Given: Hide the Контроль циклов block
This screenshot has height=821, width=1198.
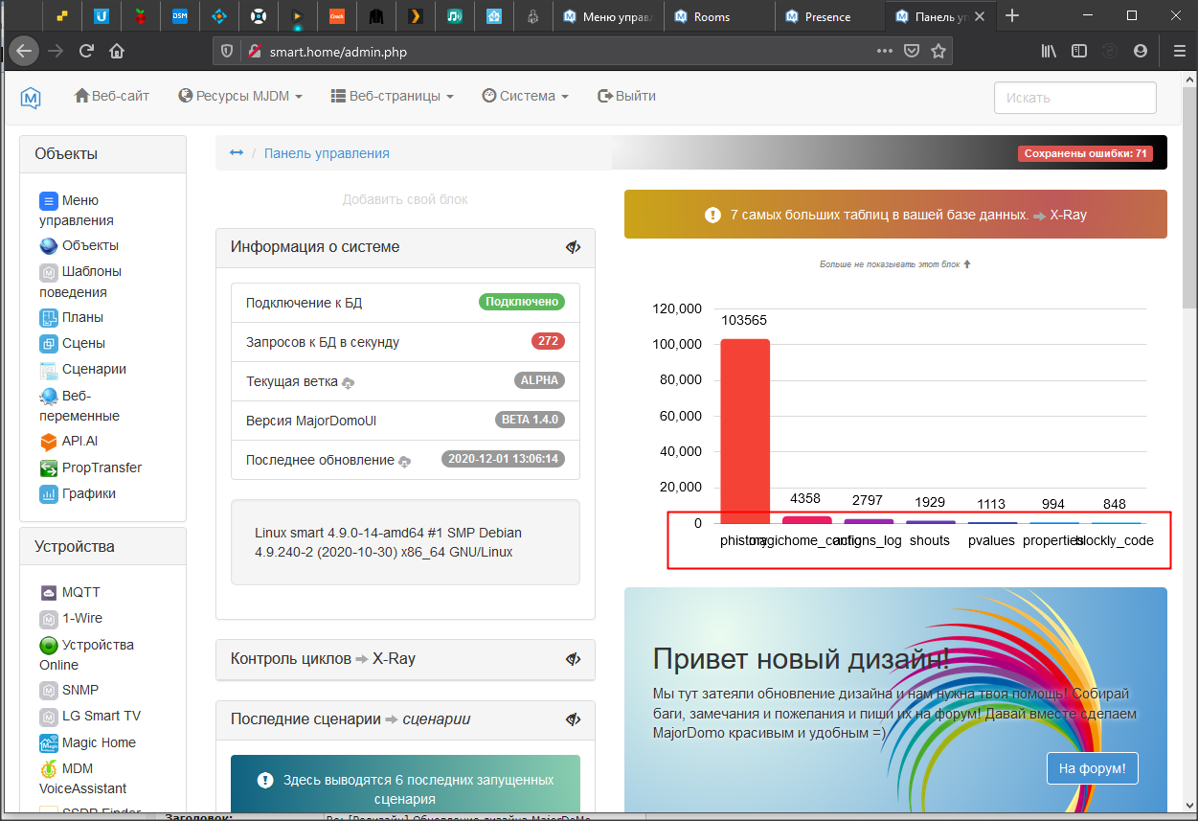Looking at the screenshot, I should tap(573, 659).
